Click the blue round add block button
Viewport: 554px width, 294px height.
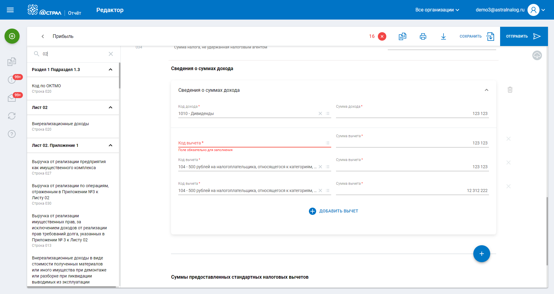[x=482, y=254]
